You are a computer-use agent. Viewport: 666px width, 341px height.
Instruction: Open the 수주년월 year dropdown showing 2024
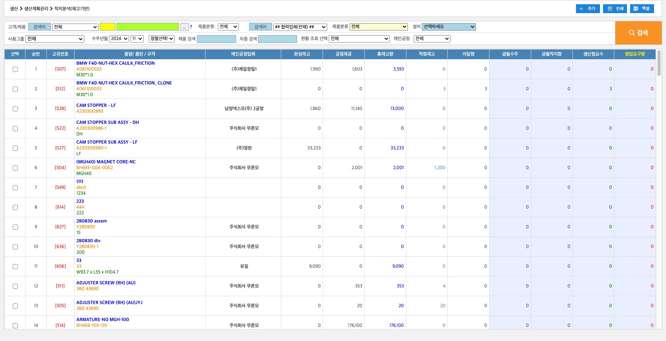tap(119, 39)
